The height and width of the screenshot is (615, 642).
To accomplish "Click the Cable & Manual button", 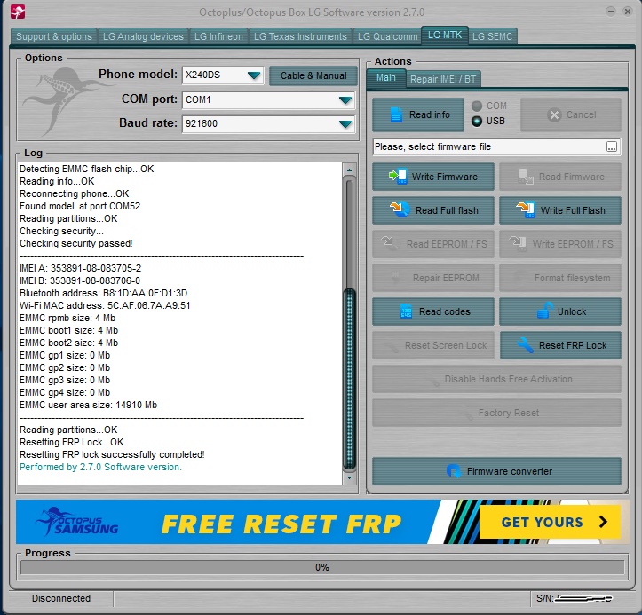I will coord(313,75).
